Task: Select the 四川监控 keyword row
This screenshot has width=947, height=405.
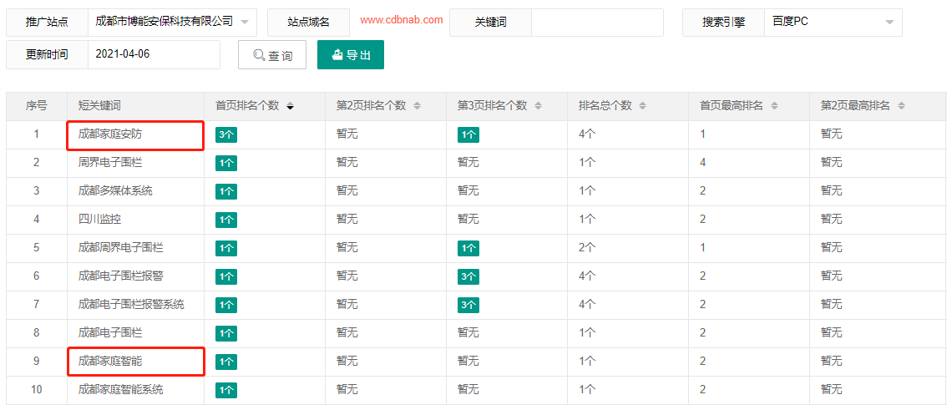Action: click(x=100, y=219)
